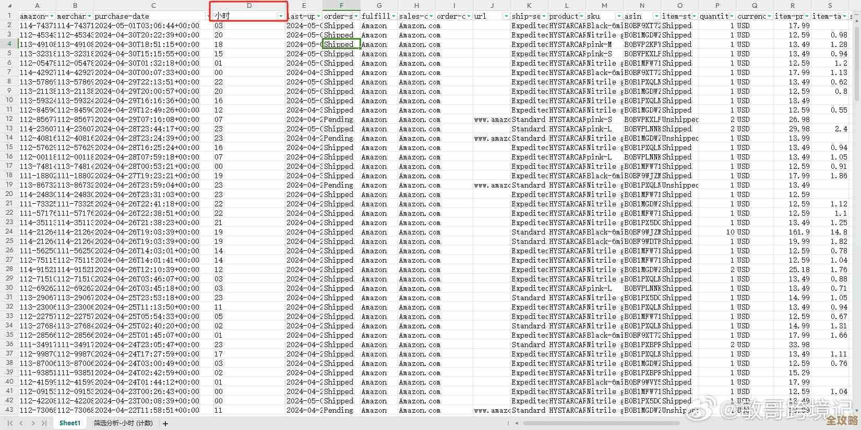Viewport: 861px width, 430px height.
Task: Select column D header
Action: (249, 5)
